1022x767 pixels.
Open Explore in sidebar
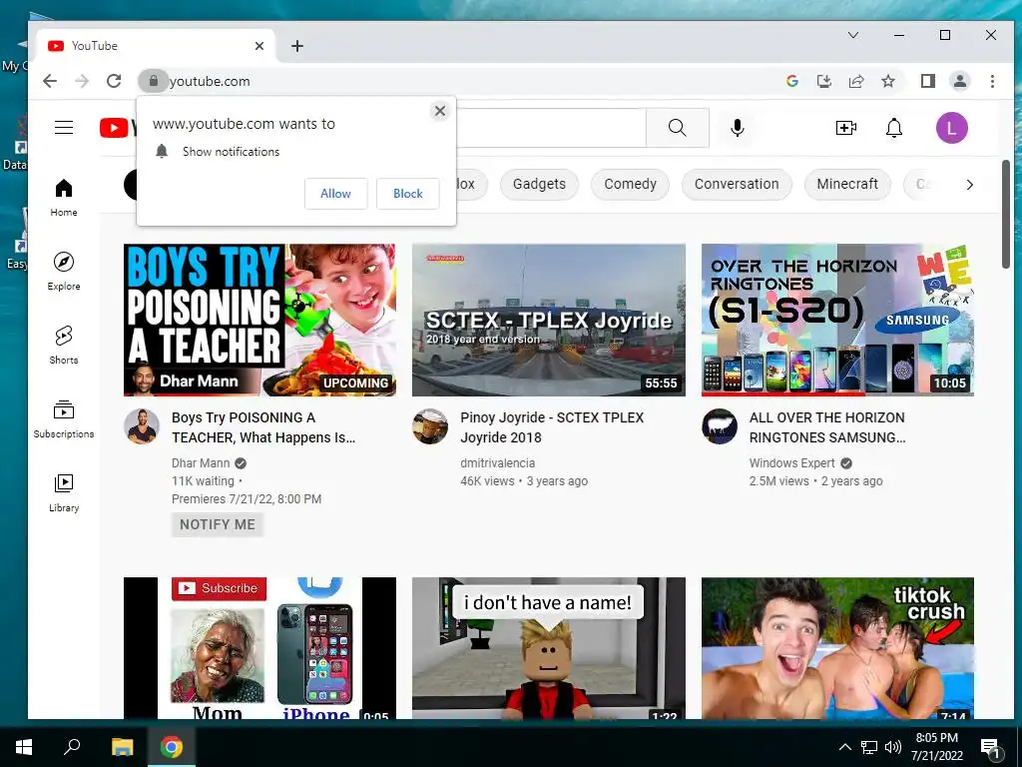coord(64,272)
